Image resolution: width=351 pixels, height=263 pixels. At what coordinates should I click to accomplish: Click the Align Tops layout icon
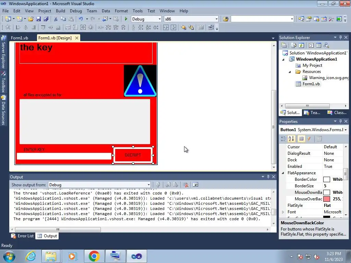pos(43,27)
